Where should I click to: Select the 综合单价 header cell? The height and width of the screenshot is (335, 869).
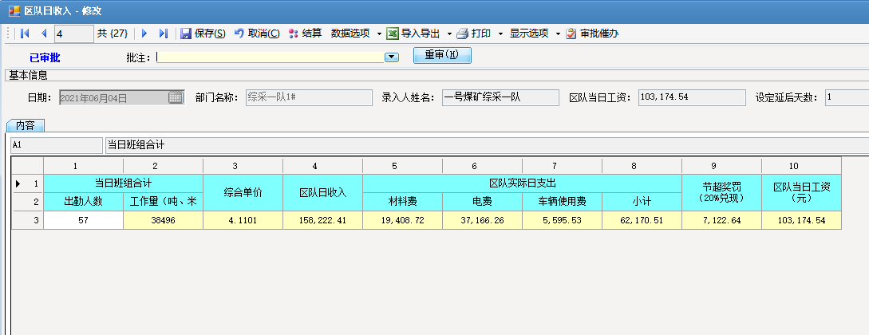(x=243, y=193)
